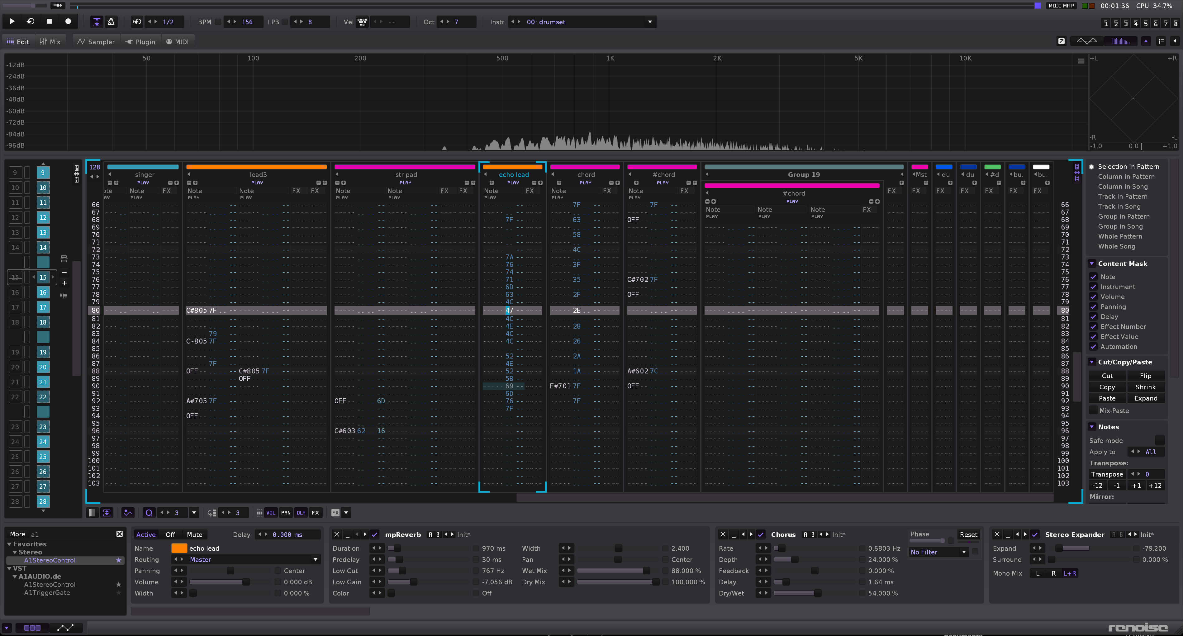The image size is (1183, 636).
Task: Open the Plugin tab
Action: pyautogui.click(x=140, y=41)
